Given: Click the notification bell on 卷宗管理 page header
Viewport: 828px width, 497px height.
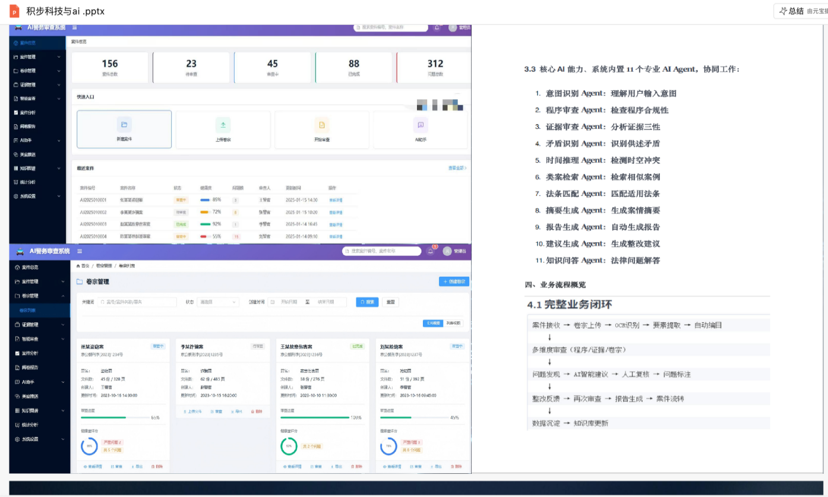Looking at the screenshot, I should (431, 251).
